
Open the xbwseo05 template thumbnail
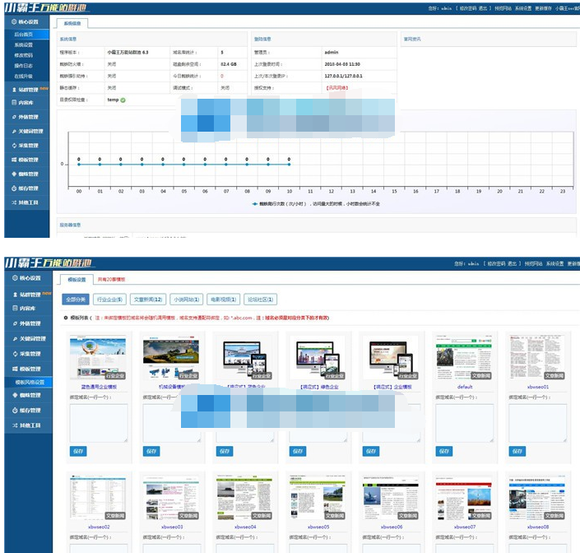[318, 498]
